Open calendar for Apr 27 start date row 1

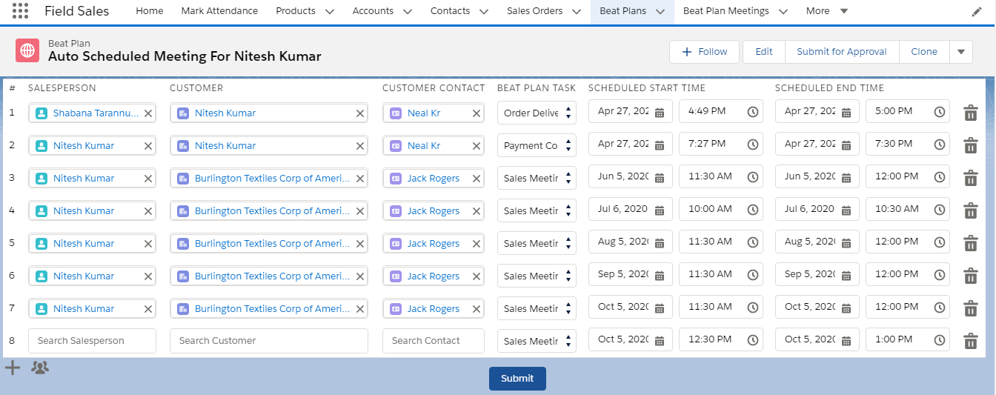(660, 112)
